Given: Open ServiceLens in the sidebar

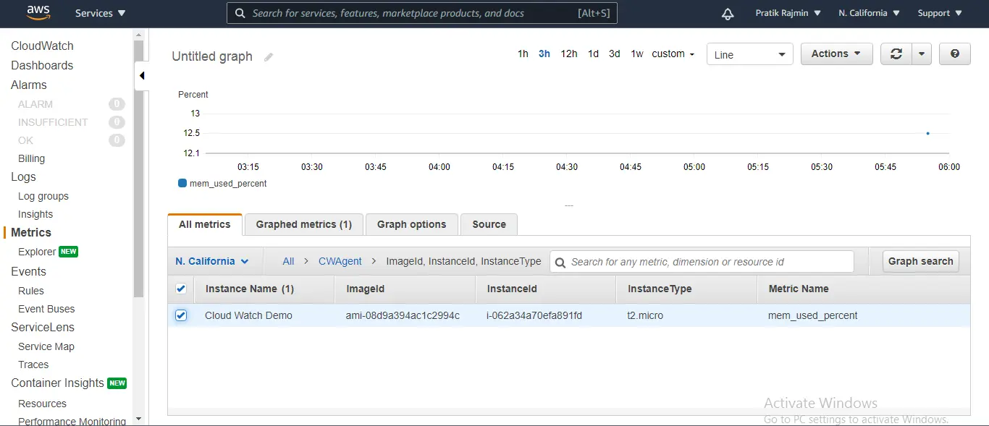Looking at the screenshot, I should click(43, 327).
